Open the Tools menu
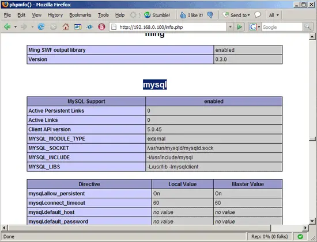317x242 pixels. 103,15
